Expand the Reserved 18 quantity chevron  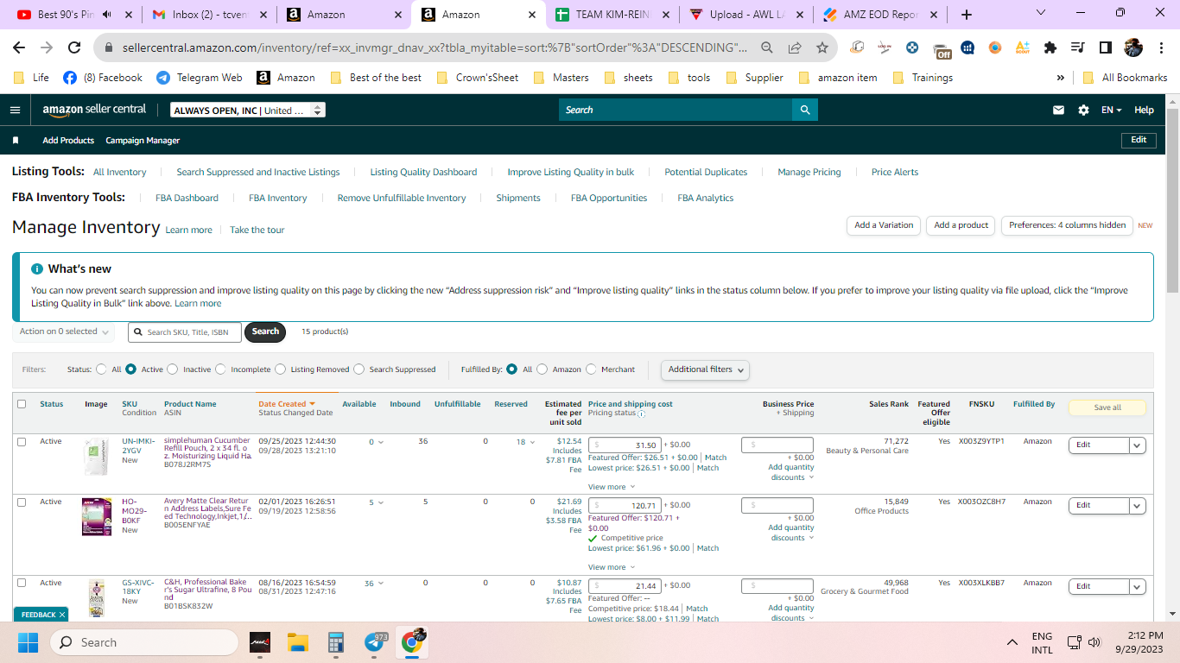pyautogui.click(x=531, y=442)
